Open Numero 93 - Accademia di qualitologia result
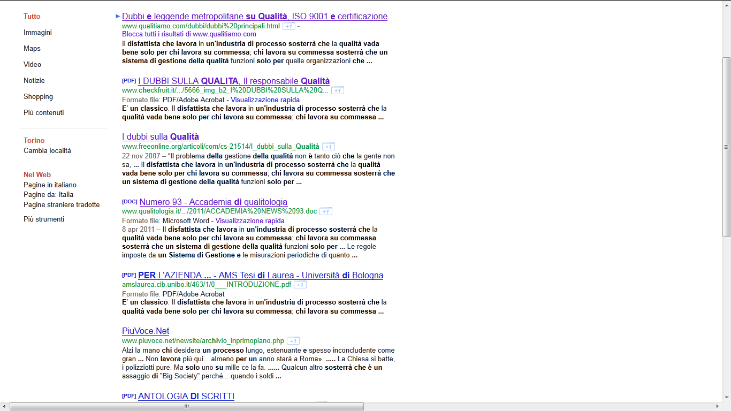This screenshot has height=411, width=731. pyautogui.click(x=214, y=202)
